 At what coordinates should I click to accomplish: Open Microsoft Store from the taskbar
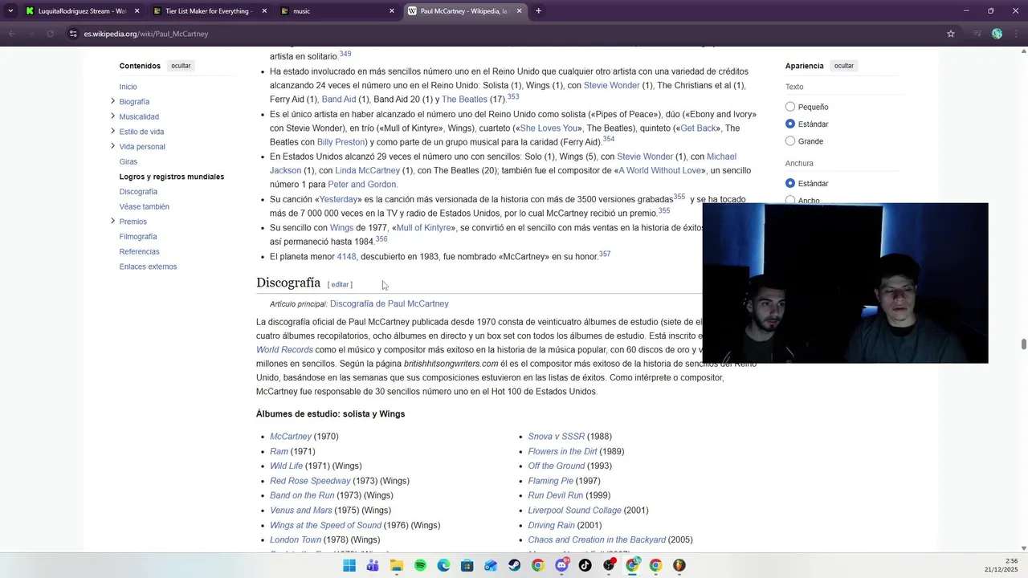(x=467, y=565)
